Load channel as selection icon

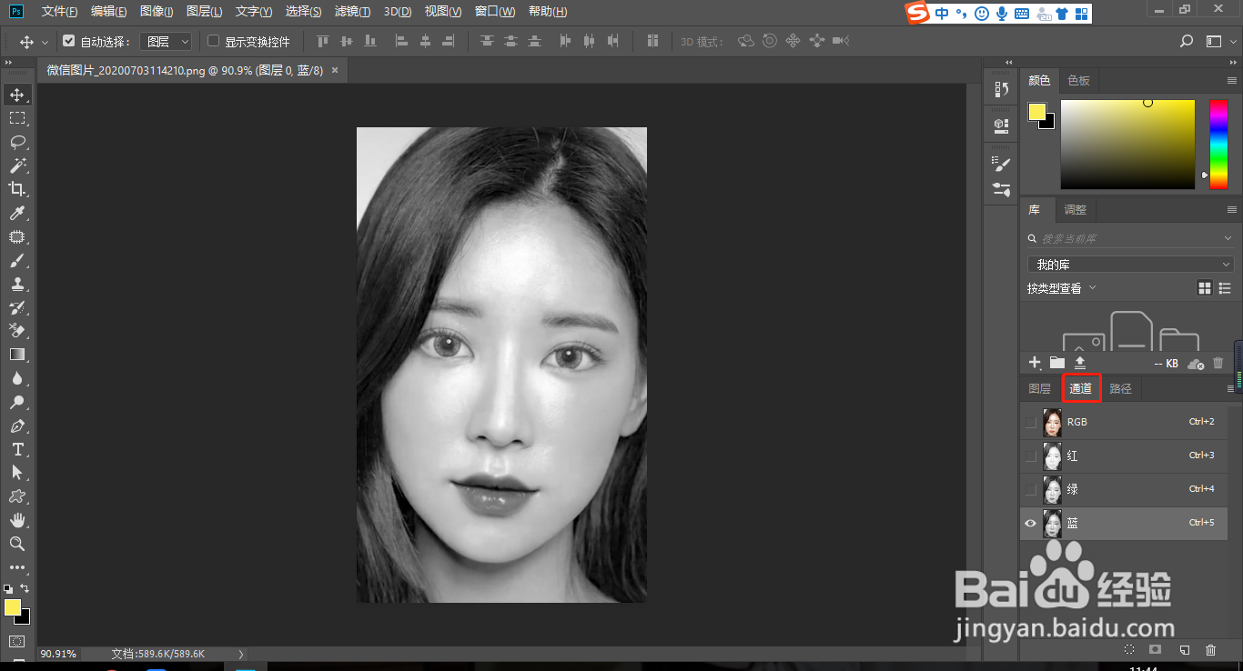1129,649
